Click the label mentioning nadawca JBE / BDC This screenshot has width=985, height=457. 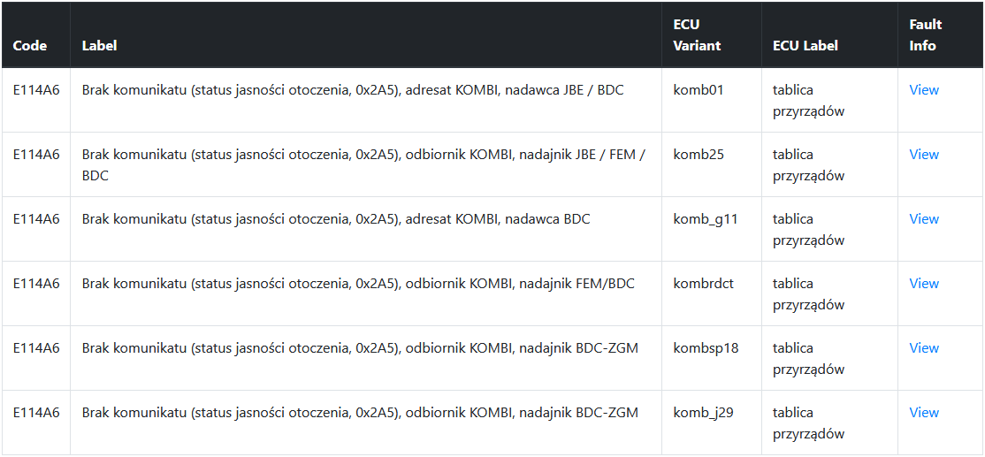353,90
